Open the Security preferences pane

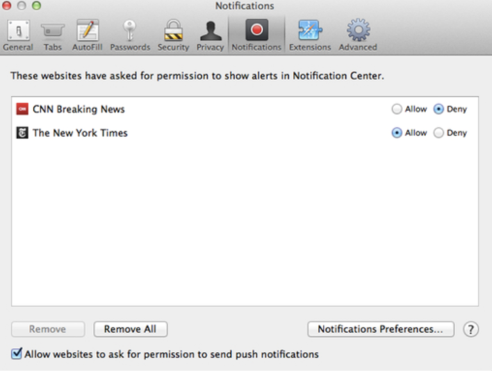pos(173,35)
